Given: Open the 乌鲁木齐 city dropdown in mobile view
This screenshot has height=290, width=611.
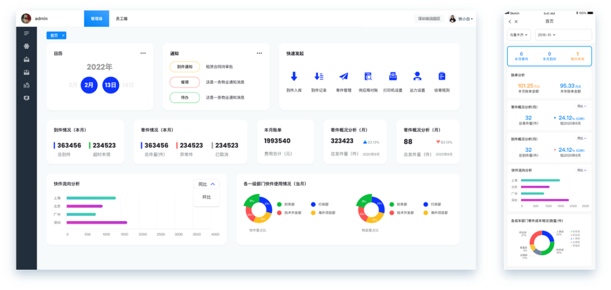Looking at the screenshot, I should pyautogui.click(x=519, y=35).
